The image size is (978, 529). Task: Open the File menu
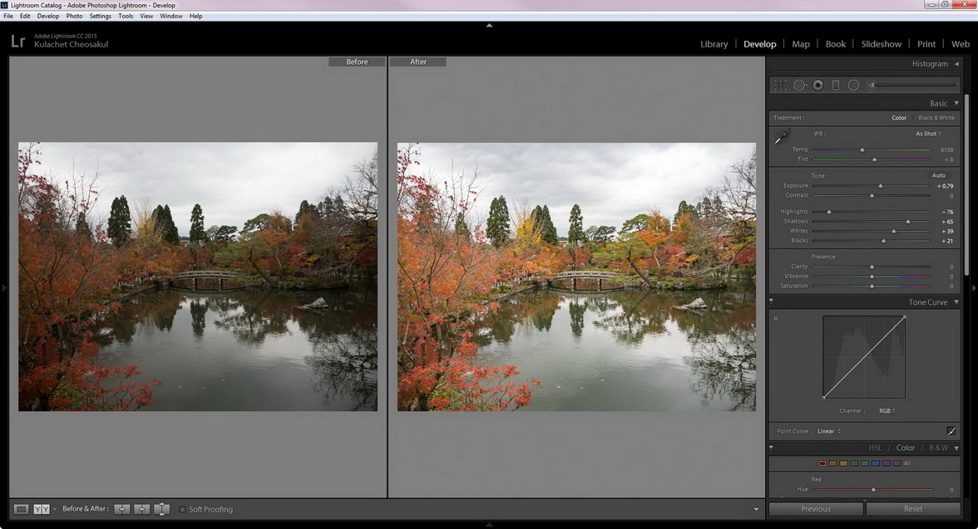(8, 17)
